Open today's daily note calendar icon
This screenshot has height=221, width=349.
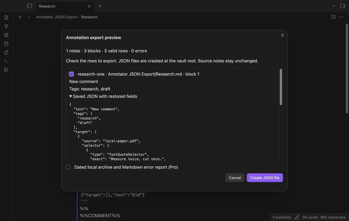tap(6, 44)
